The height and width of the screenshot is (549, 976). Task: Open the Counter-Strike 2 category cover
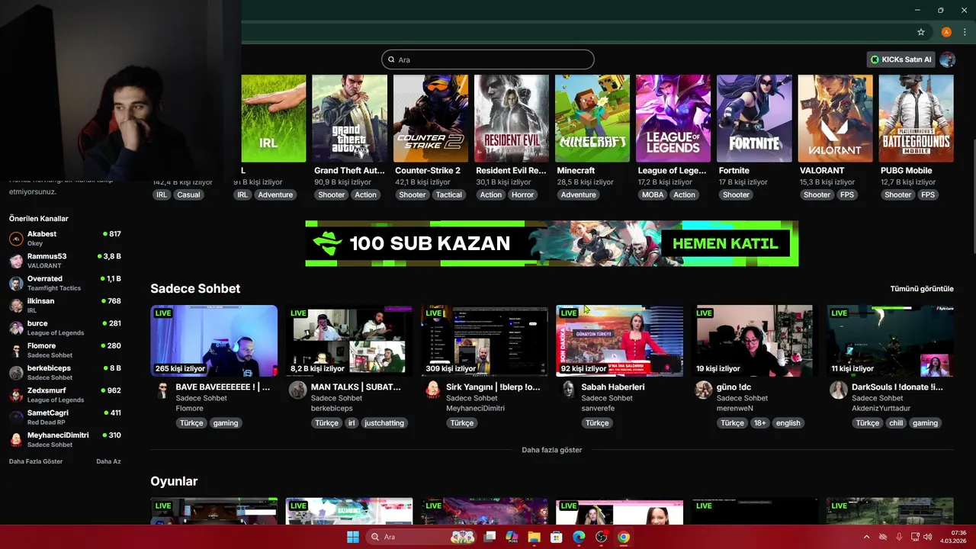coord(430,118)
